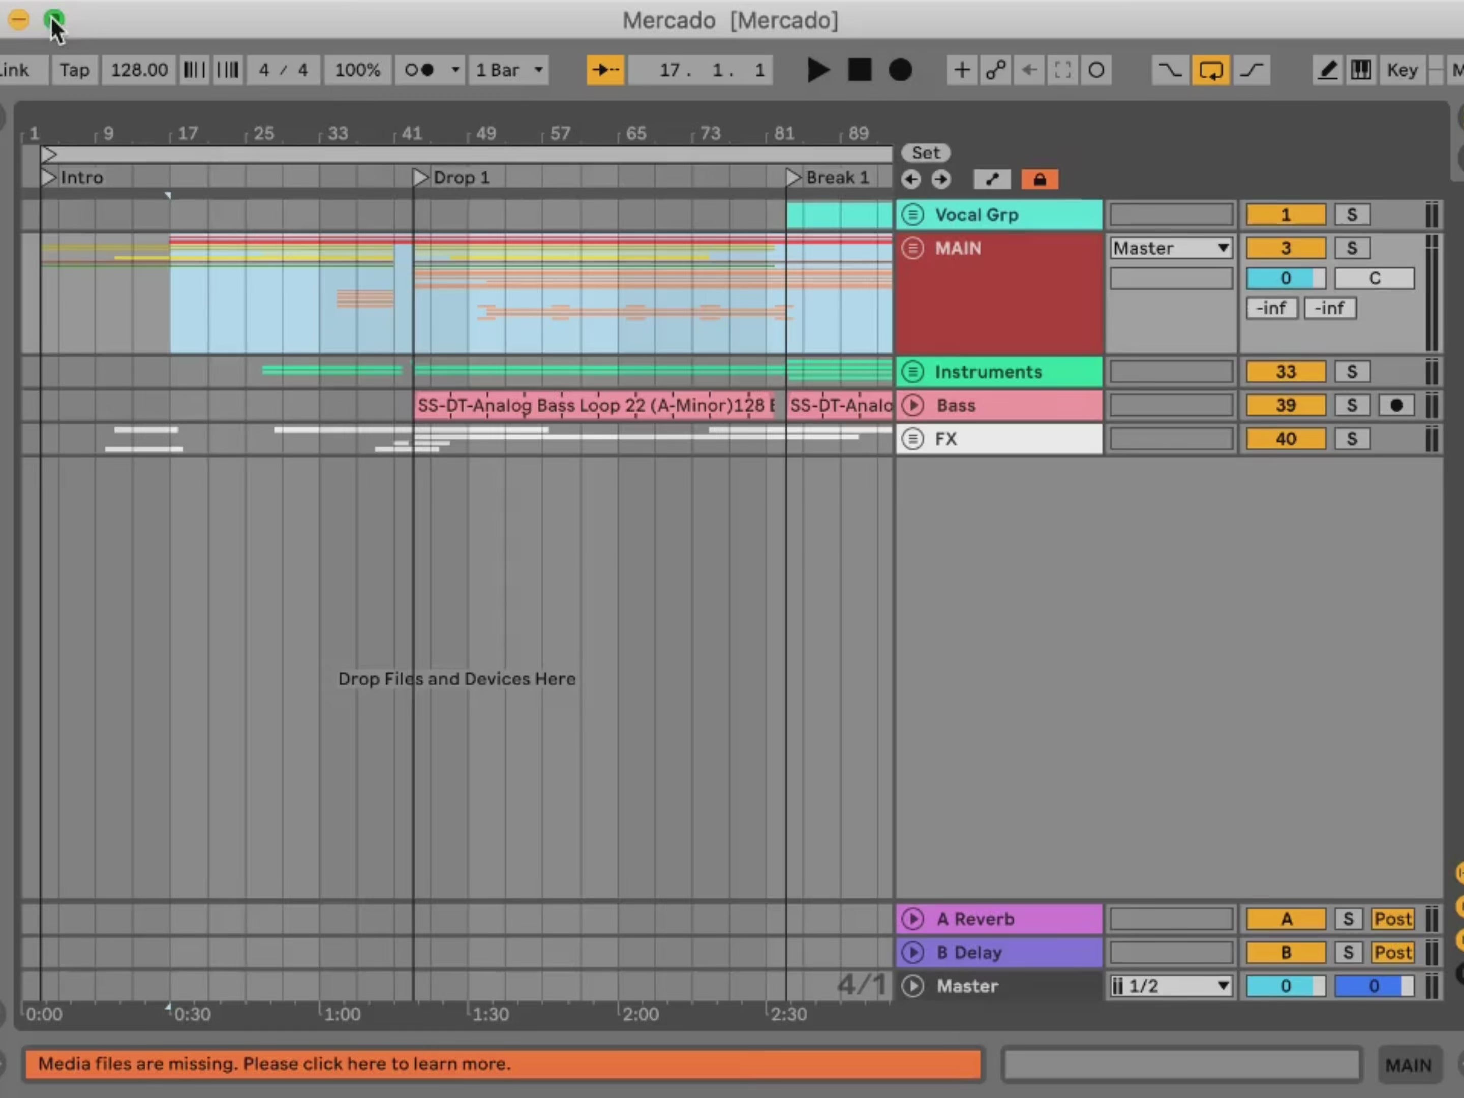Unfold the A Reverb return track
The height and width of the screenshot is (1098, 1464).
912,919
